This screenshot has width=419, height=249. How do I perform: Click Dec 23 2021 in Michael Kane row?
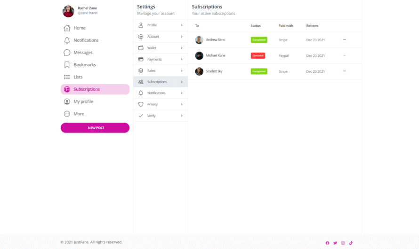315,56
